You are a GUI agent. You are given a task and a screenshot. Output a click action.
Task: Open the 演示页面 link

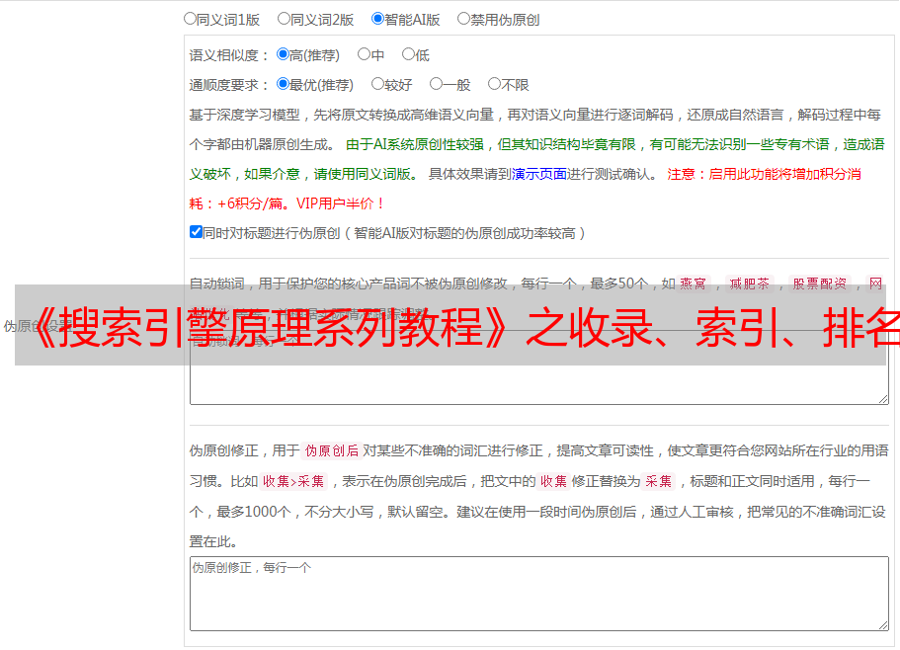pos(539,174)
